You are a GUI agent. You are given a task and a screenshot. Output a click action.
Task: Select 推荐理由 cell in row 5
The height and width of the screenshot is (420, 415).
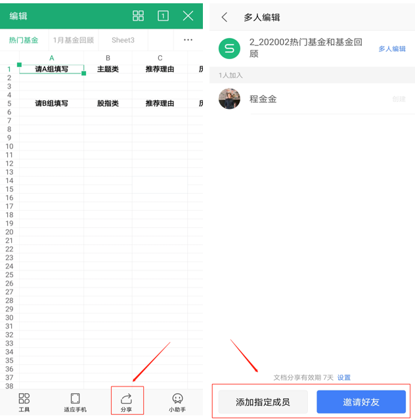pos(160,104)
